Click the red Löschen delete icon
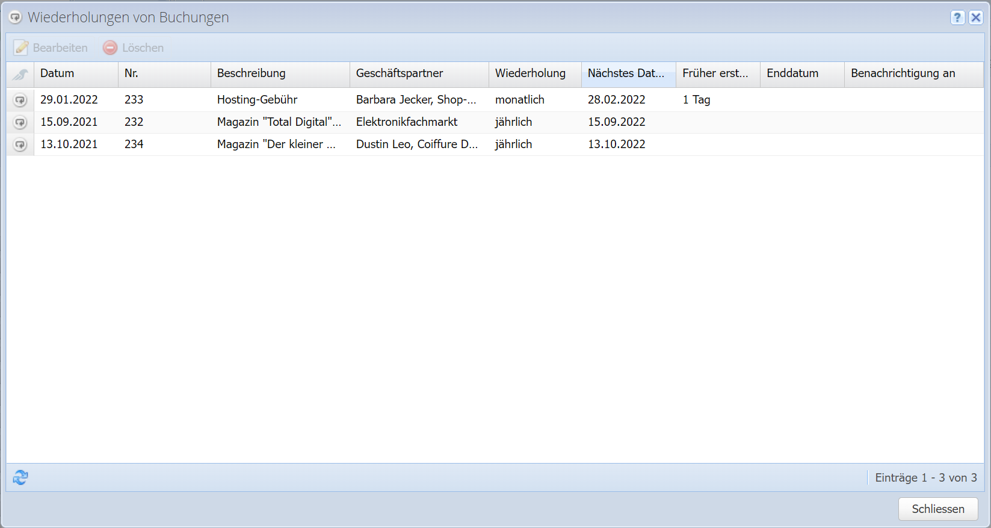991x528 pixels. pos(110,48)
